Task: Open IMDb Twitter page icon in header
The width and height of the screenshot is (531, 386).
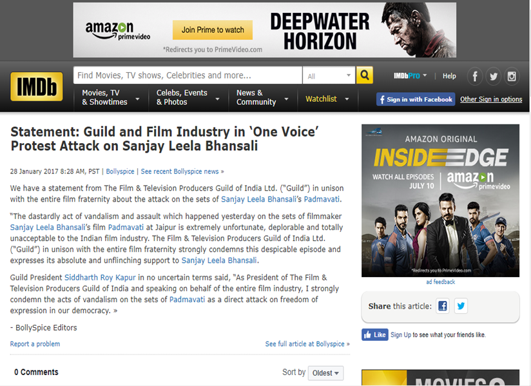Action: [x=494, y=76]
